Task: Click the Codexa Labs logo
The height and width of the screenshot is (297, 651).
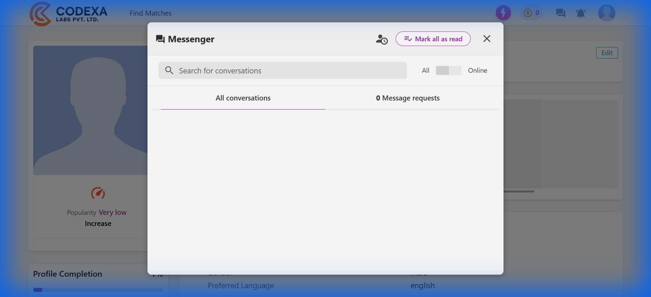Action: (68, 14)
